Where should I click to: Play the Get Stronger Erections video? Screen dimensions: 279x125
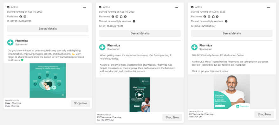click(x=140, y=95)
